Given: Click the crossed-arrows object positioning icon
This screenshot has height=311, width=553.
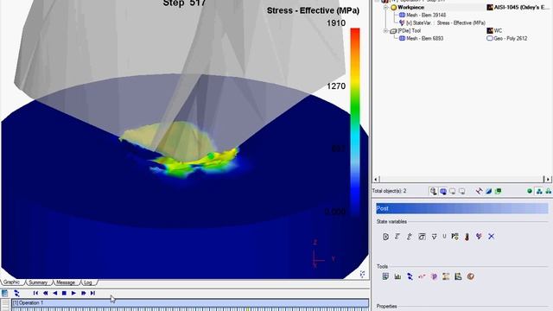Looking at the screenshot, I should point(479,191).
